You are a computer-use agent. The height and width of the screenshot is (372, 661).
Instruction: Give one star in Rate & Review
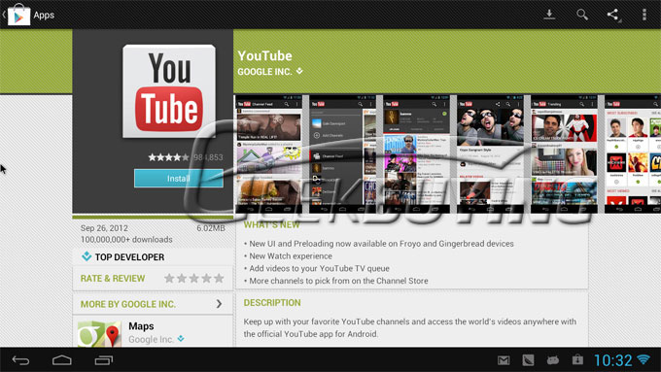(x=169, y=278)
